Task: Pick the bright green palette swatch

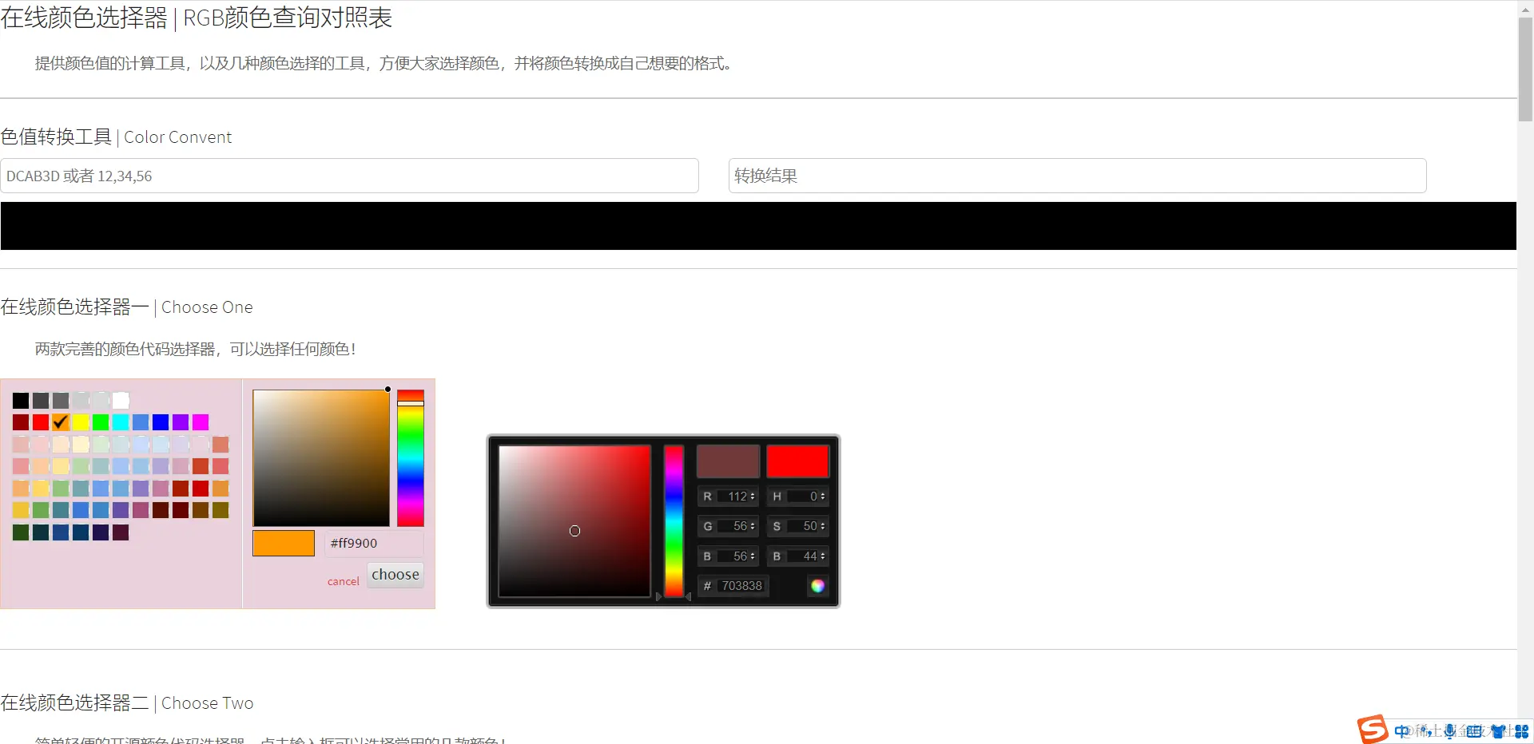Action: coord(101,421)
